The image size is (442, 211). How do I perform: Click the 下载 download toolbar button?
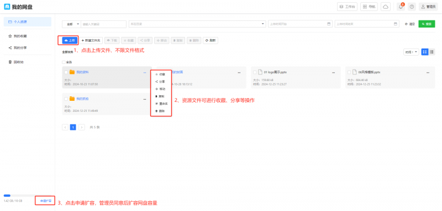click(112, 40)
